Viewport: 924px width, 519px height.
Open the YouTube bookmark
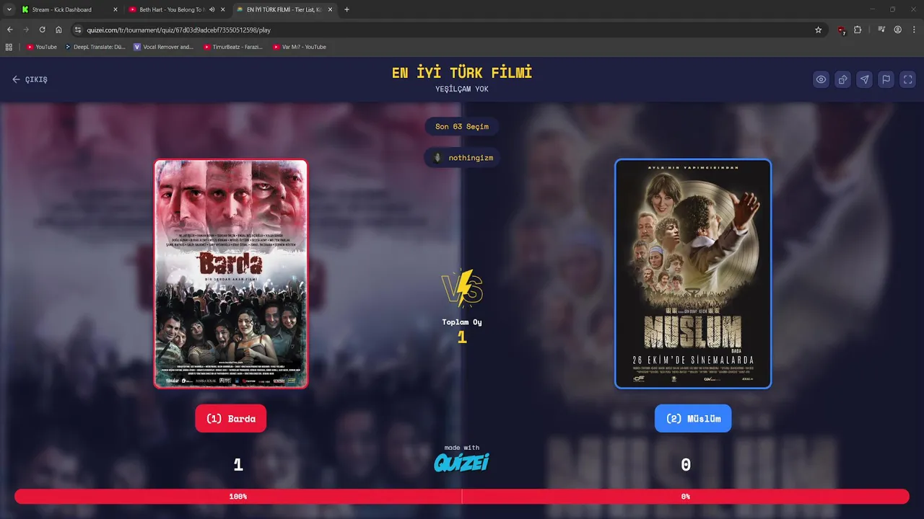[x=41, y=47]
